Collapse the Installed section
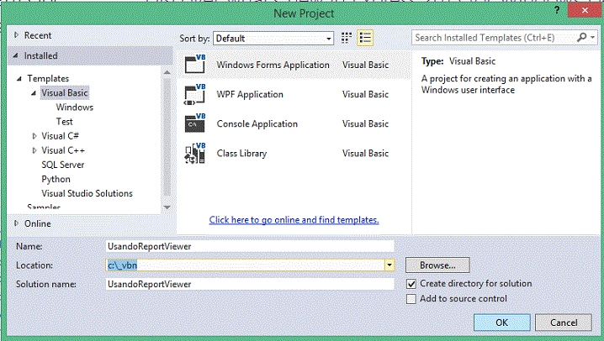 click(x=16, y=55)
